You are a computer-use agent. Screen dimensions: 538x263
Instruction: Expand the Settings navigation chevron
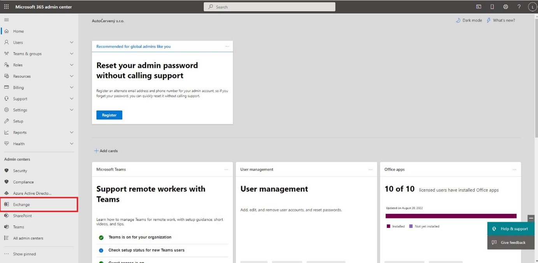click(x=72, y=110)
